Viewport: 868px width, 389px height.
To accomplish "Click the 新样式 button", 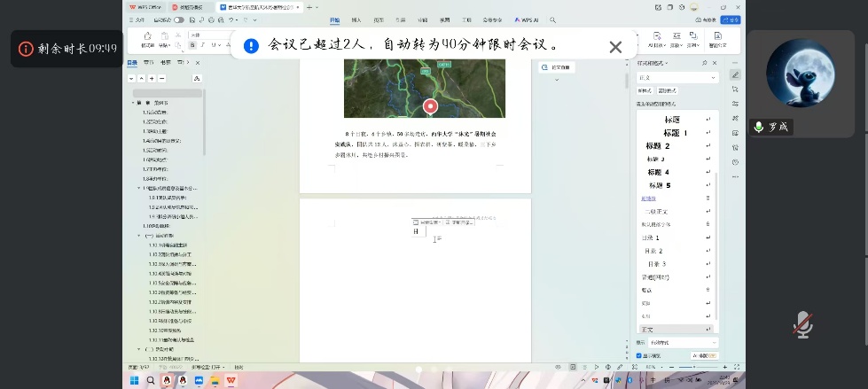I will tap(645, 90).
